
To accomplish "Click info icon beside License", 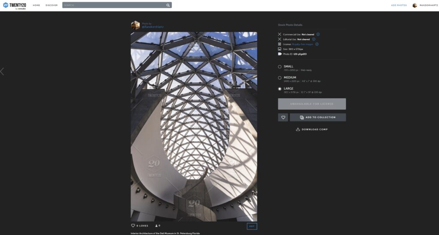I will coord(317,44).
